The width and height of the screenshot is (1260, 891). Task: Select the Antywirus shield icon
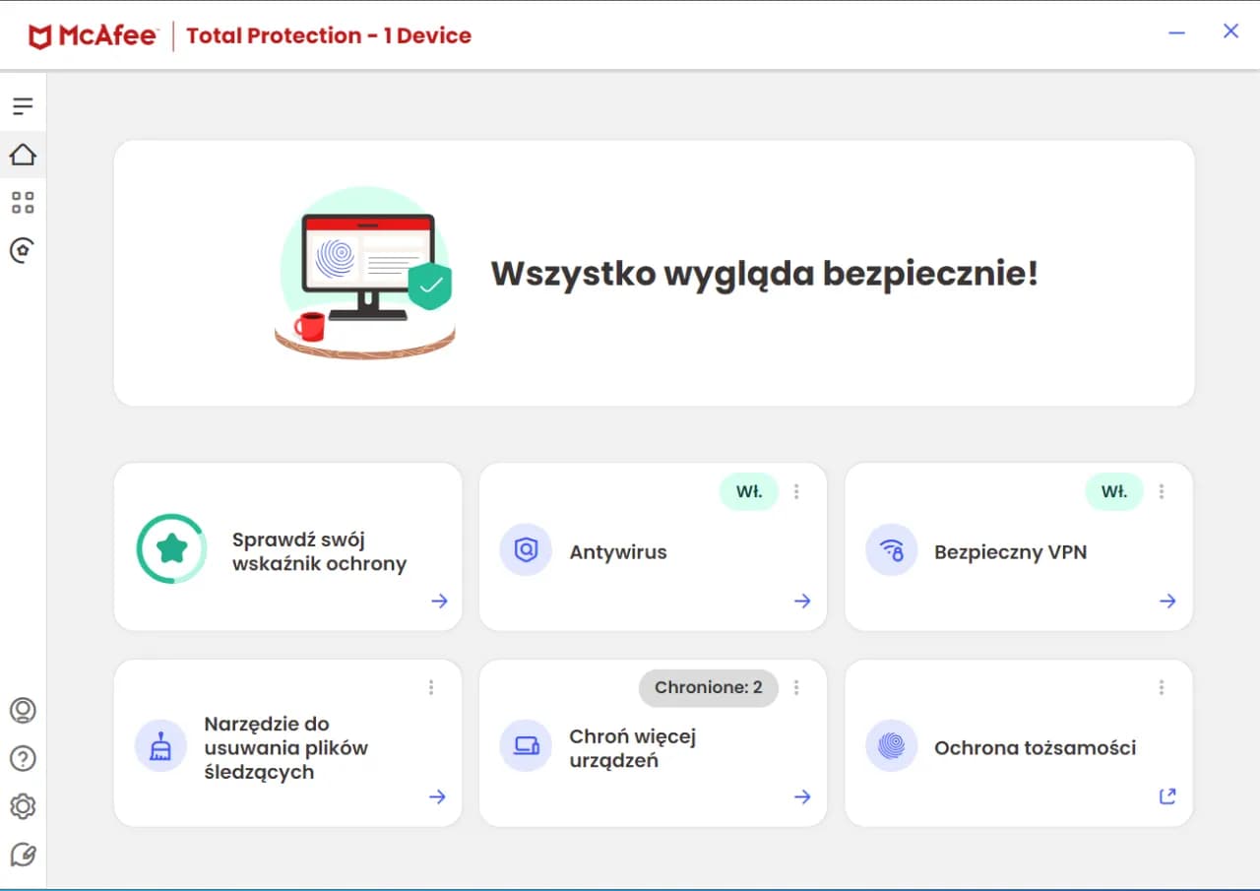coord(526,551)
